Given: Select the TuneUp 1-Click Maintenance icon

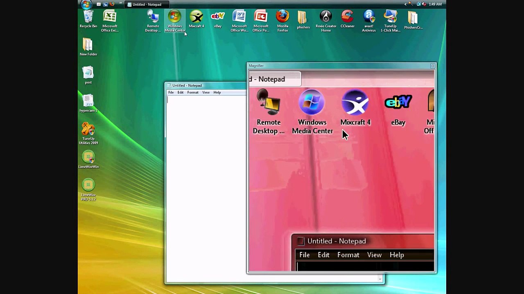Looking at the screenshot, I should click(x=391, y=21).
